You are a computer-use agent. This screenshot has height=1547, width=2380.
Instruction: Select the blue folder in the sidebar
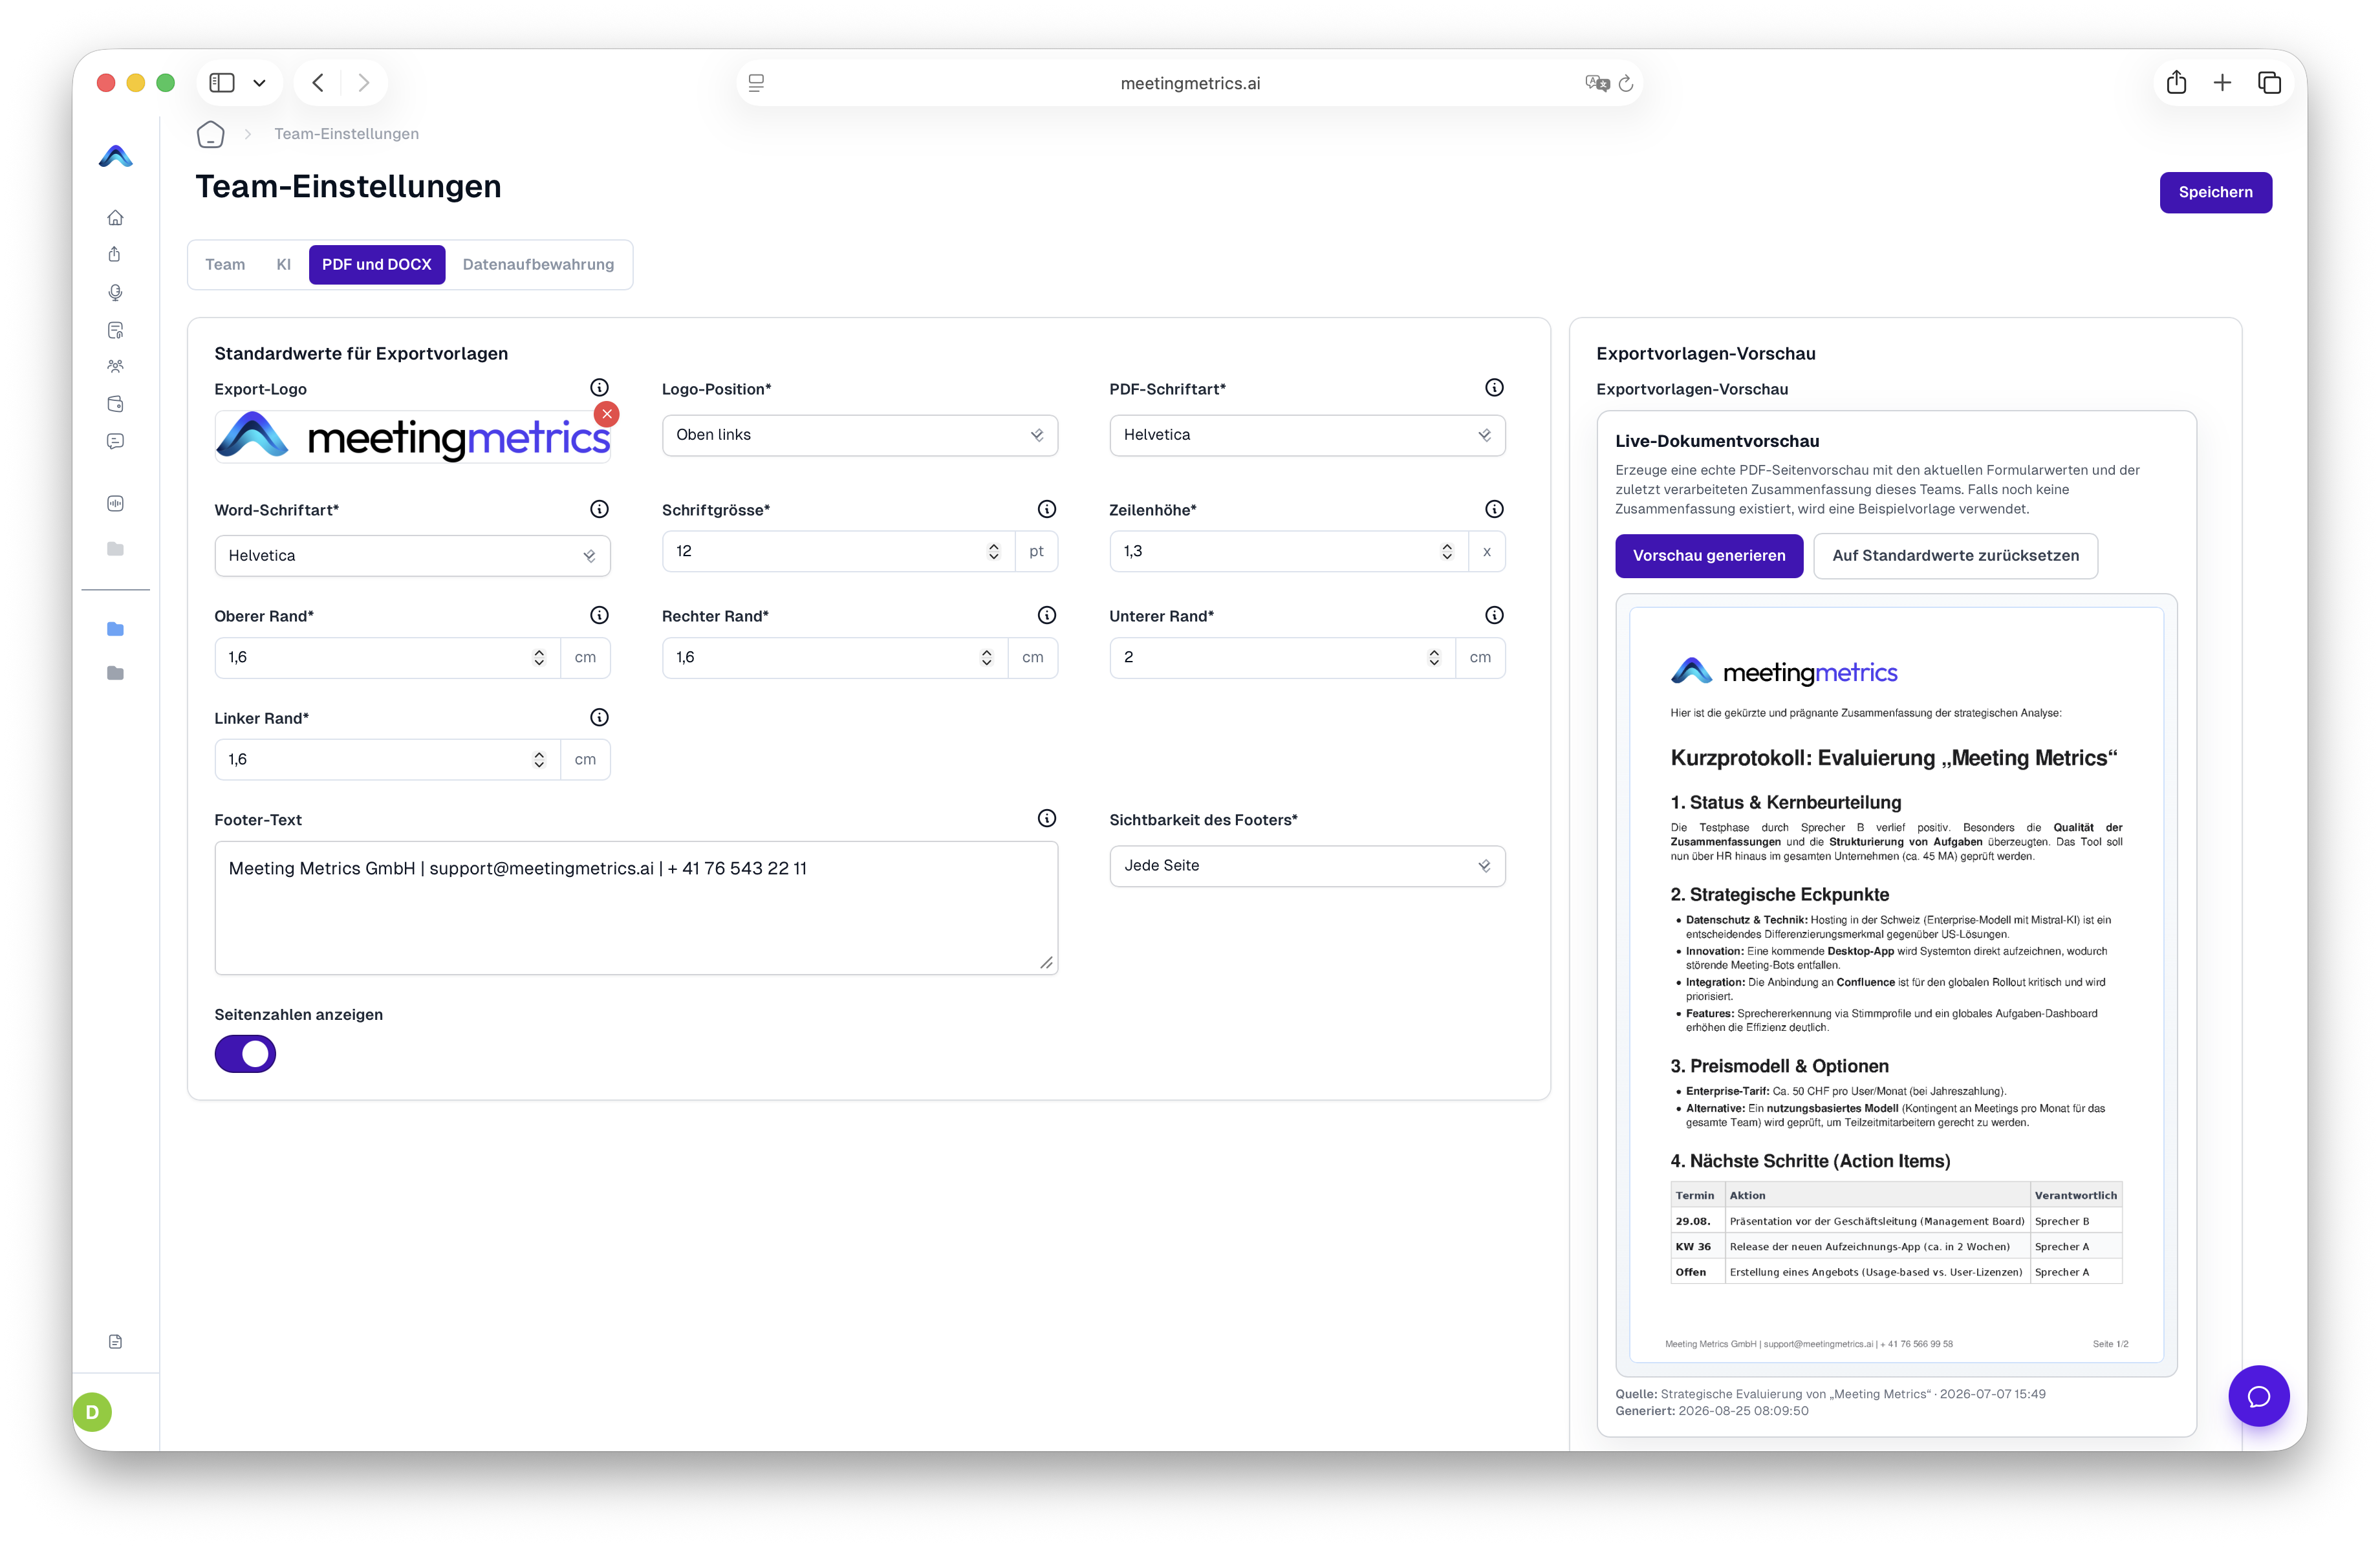pyautogui.click(x=116, y=629)
